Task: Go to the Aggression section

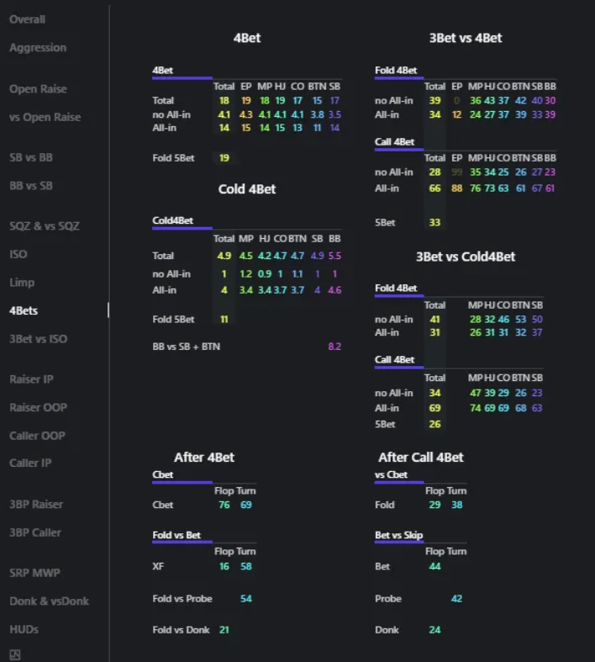Action: 38,48
